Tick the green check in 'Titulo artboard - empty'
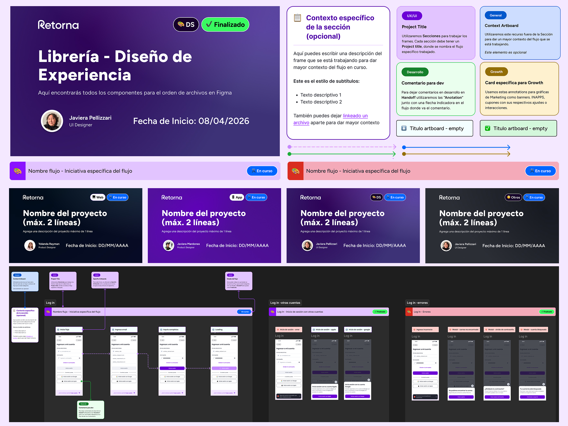The height and width of the screenshot is (426, 568). [x=488, y=128]
